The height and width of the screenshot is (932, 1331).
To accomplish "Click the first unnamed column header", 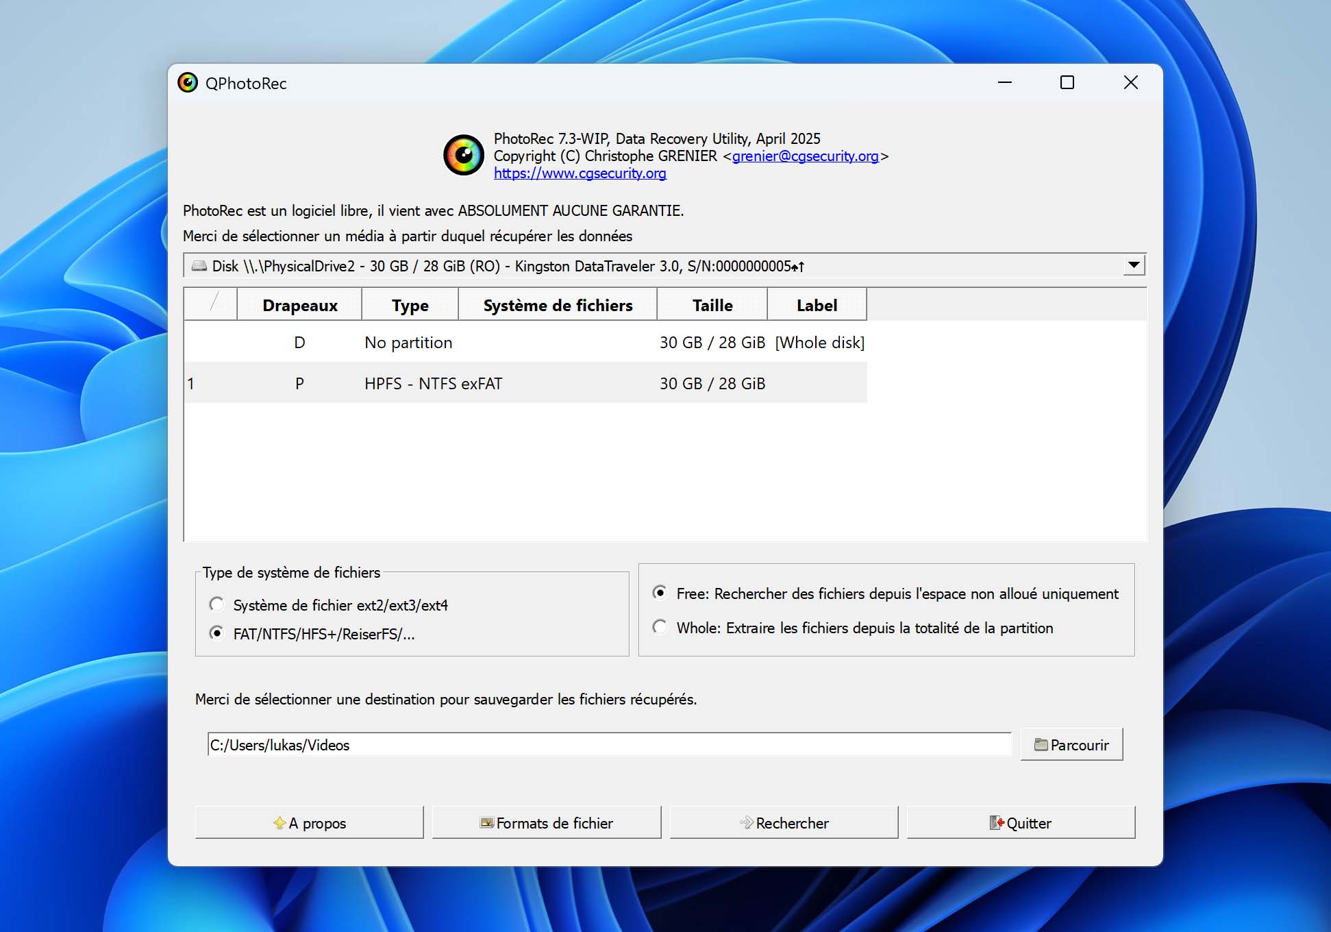I will 211,305.
